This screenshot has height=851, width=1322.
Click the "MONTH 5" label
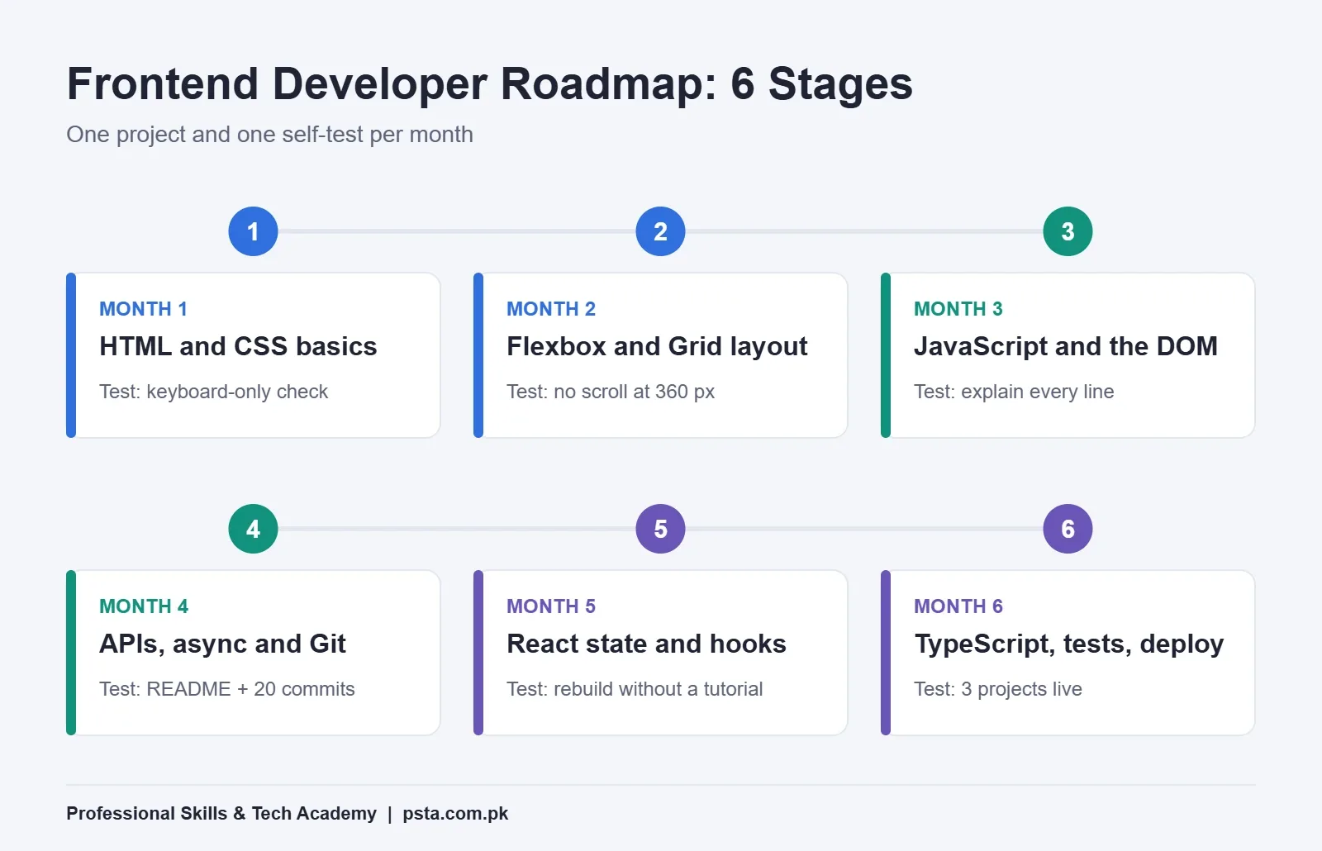[550, 606]
